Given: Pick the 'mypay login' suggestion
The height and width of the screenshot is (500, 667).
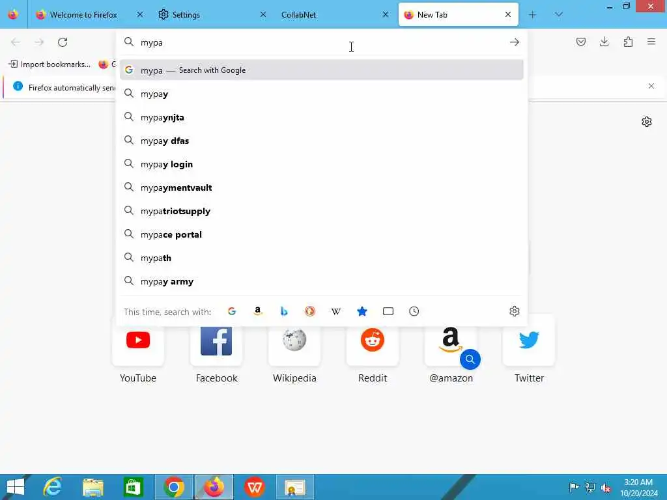Looking at the screenshot, I should pos(321,163).
